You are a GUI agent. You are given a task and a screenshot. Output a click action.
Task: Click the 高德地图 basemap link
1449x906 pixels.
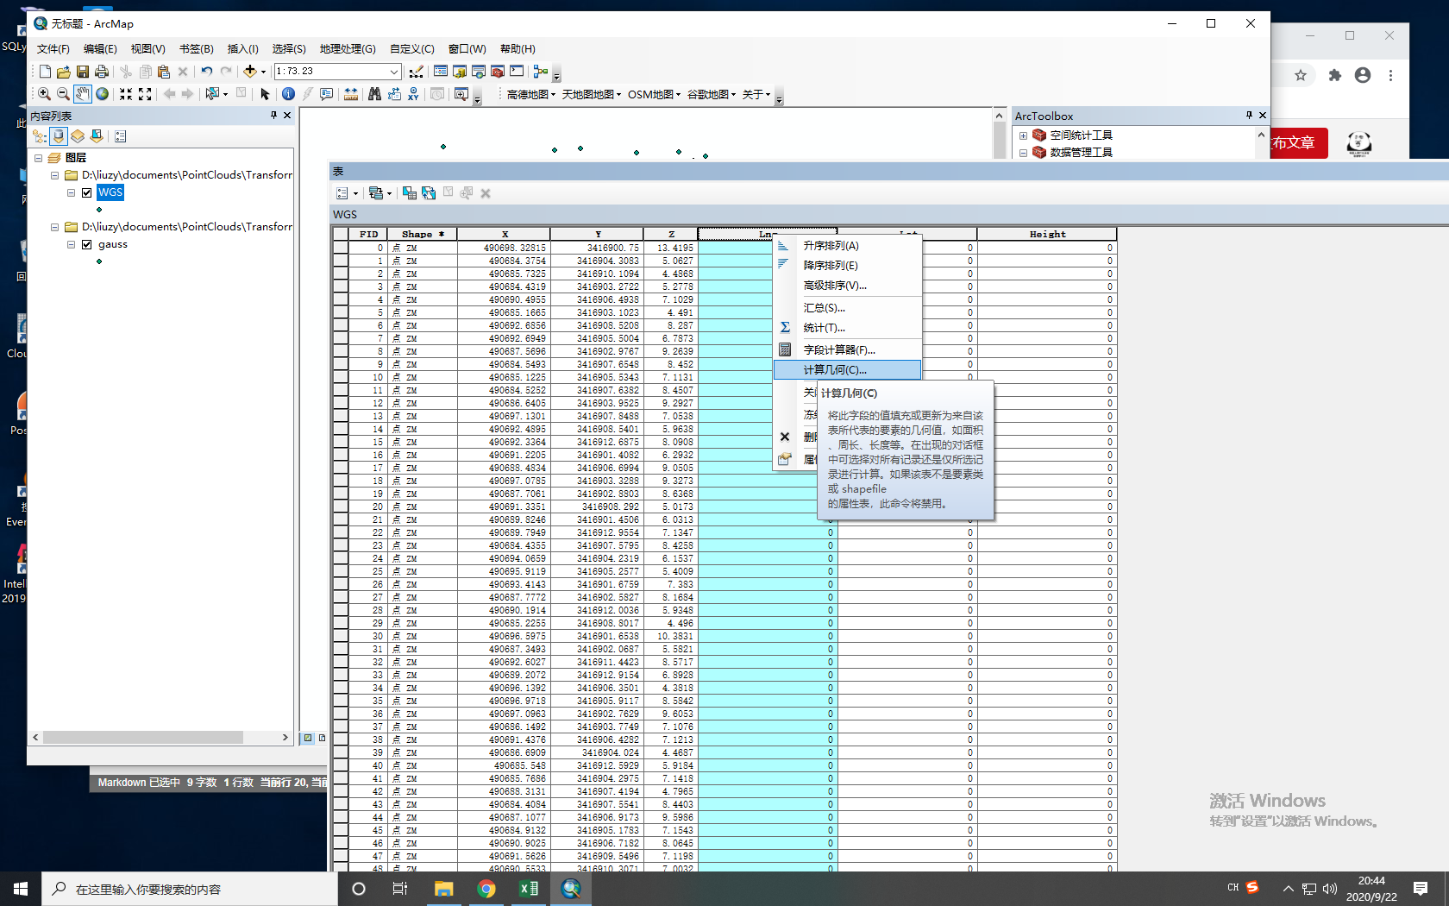(529, 95)
